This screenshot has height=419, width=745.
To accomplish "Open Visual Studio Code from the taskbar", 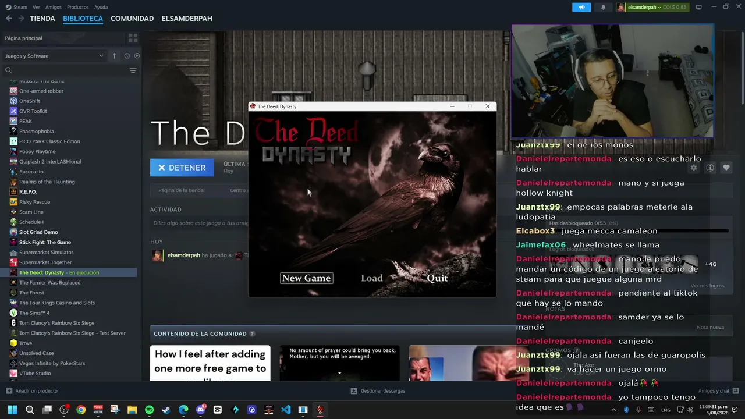I will (x=286, y=410).
